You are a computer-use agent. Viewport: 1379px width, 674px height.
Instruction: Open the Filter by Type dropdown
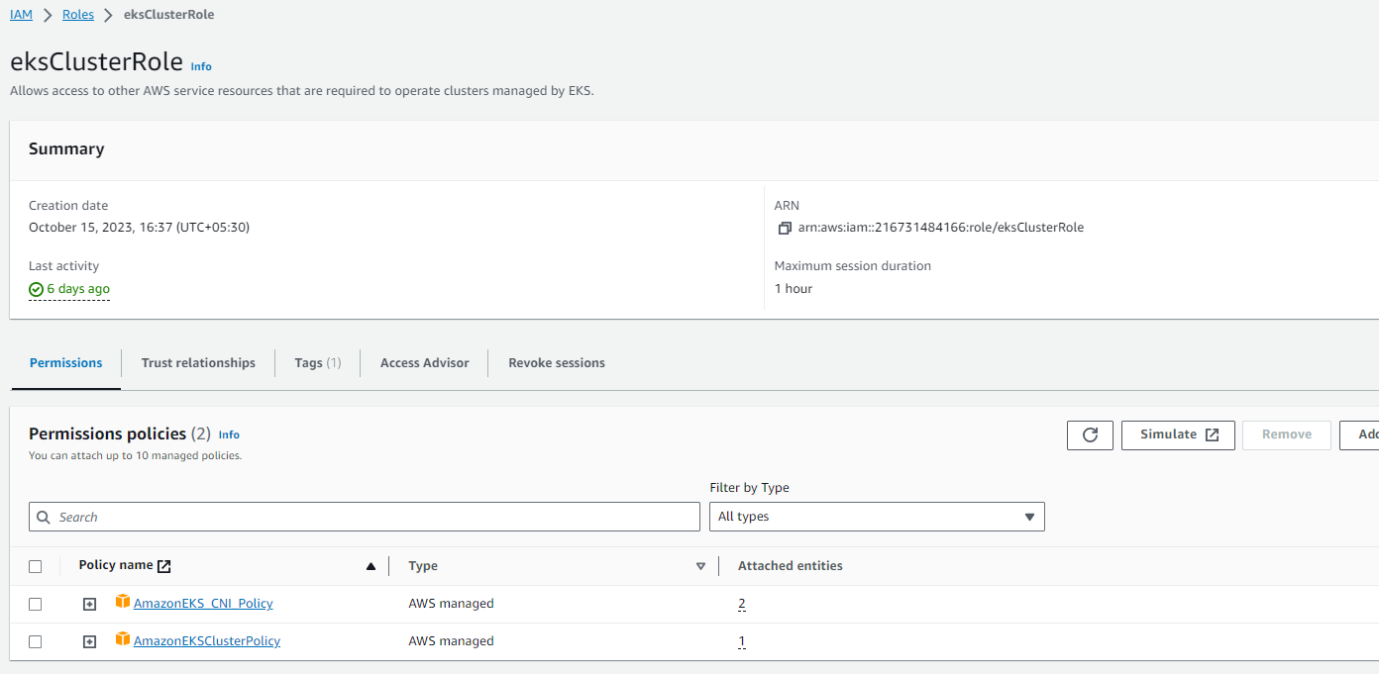coord(877,517)
